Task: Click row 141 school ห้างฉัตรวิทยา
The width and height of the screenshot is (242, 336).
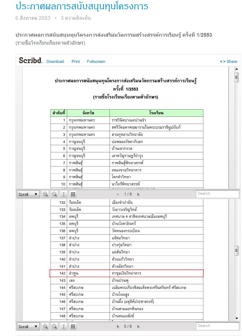Action: 122,266
